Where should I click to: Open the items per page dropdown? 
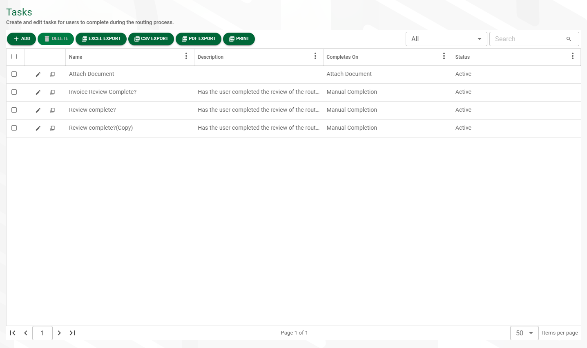click(525, 333)
